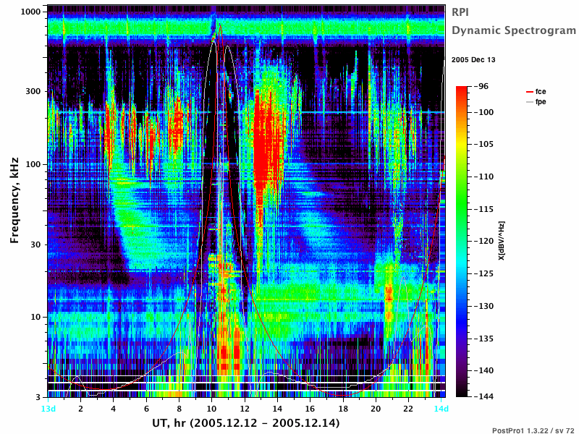Screen dimensions: 579x434
Task: Click the 13d start marker on time axis
Action: pyautogui.click(x=48, y=409)
